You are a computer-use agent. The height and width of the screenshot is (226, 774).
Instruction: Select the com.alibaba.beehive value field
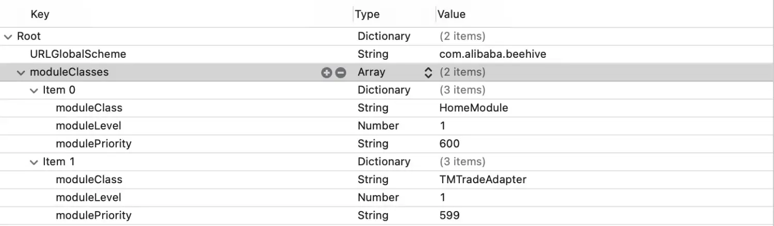coord(492,54)
